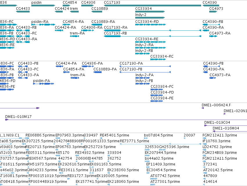
Task: Click the CG4973 gene label
Action: 216,9
